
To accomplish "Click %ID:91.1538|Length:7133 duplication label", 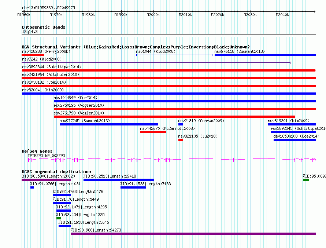I will [145, 184].
